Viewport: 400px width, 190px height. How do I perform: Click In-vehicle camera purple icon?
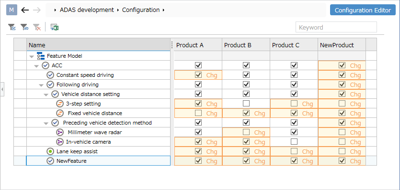coord(59,142)
